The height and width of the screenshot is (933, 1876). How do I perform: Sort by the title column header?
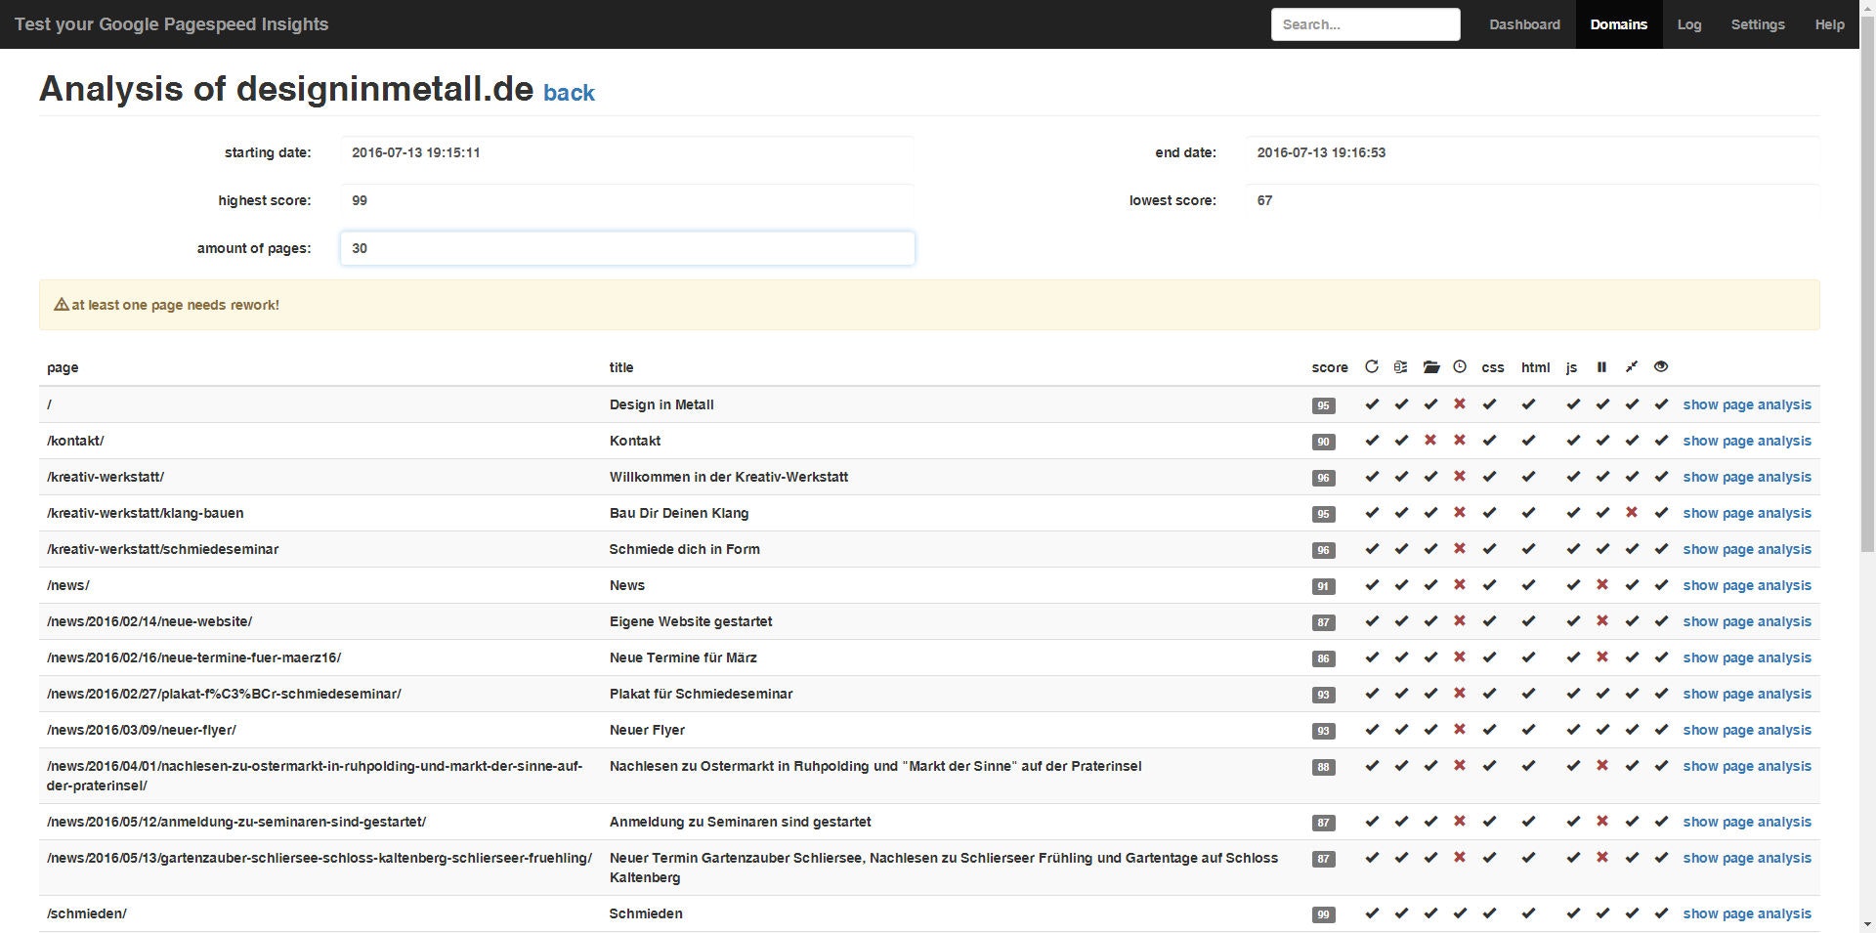[x=621, y=367]
